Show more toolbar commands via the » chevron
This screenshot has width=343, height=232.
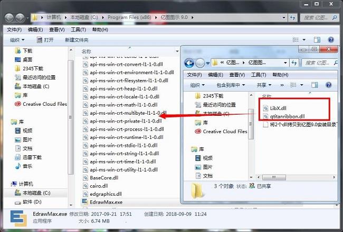point(282,85)
